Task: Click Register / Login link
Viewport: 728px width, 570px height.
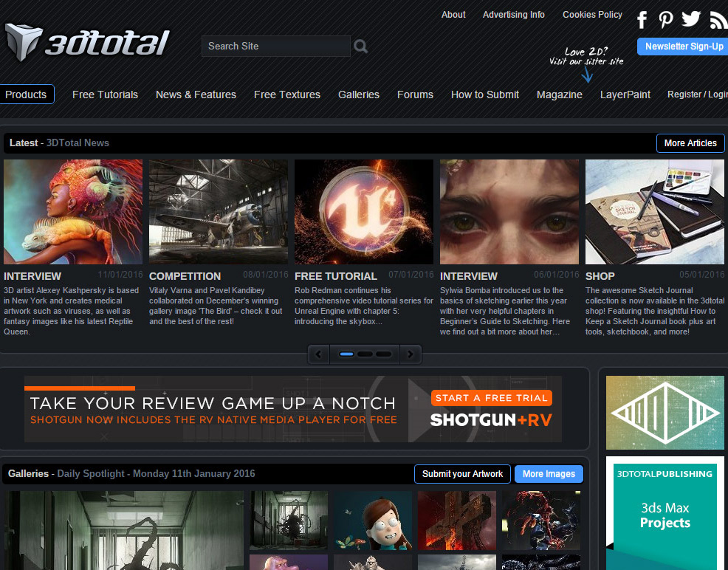Action: pyautogui.click(x=697, y=95)
